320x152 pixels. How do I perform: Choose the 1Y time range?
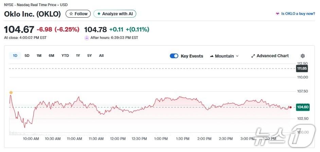pos(78,56)
